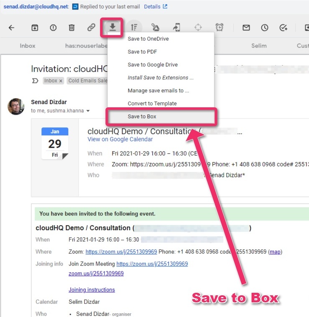Screen dimensions: 309x317
Task: Click Senad Dizdar's profile picture
Action: pos(16,107)
